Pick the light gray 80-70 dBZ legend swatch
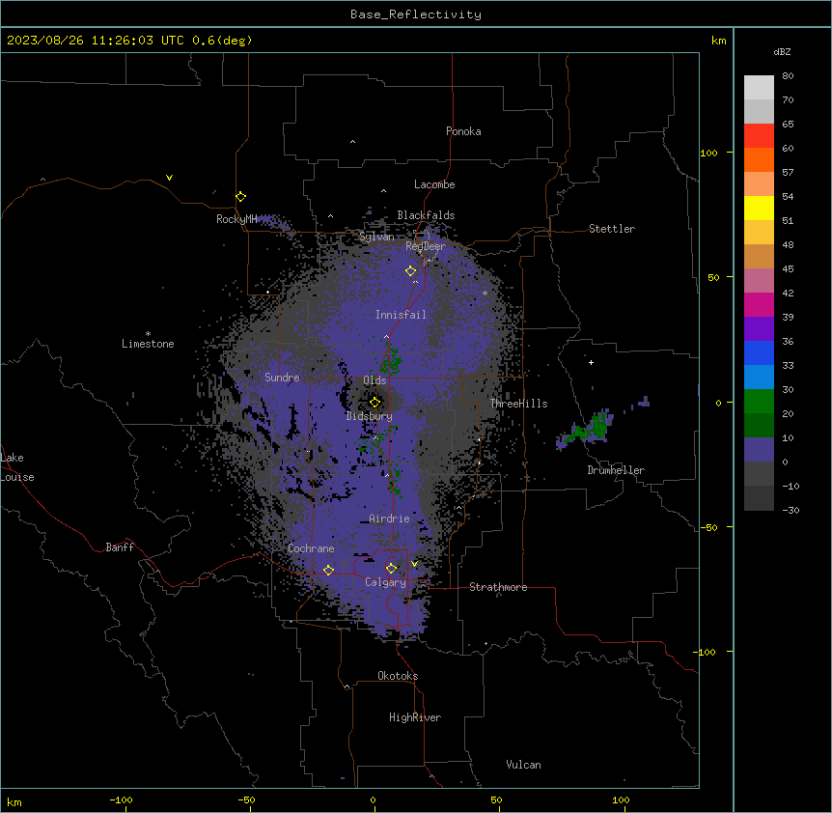Viewport: 832px width, 813px height. tap(759, 88)
